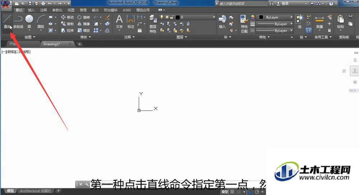Click the 上 face of the ViewCube
This screenshot has width=359, height=195.
tap(355, 71)
